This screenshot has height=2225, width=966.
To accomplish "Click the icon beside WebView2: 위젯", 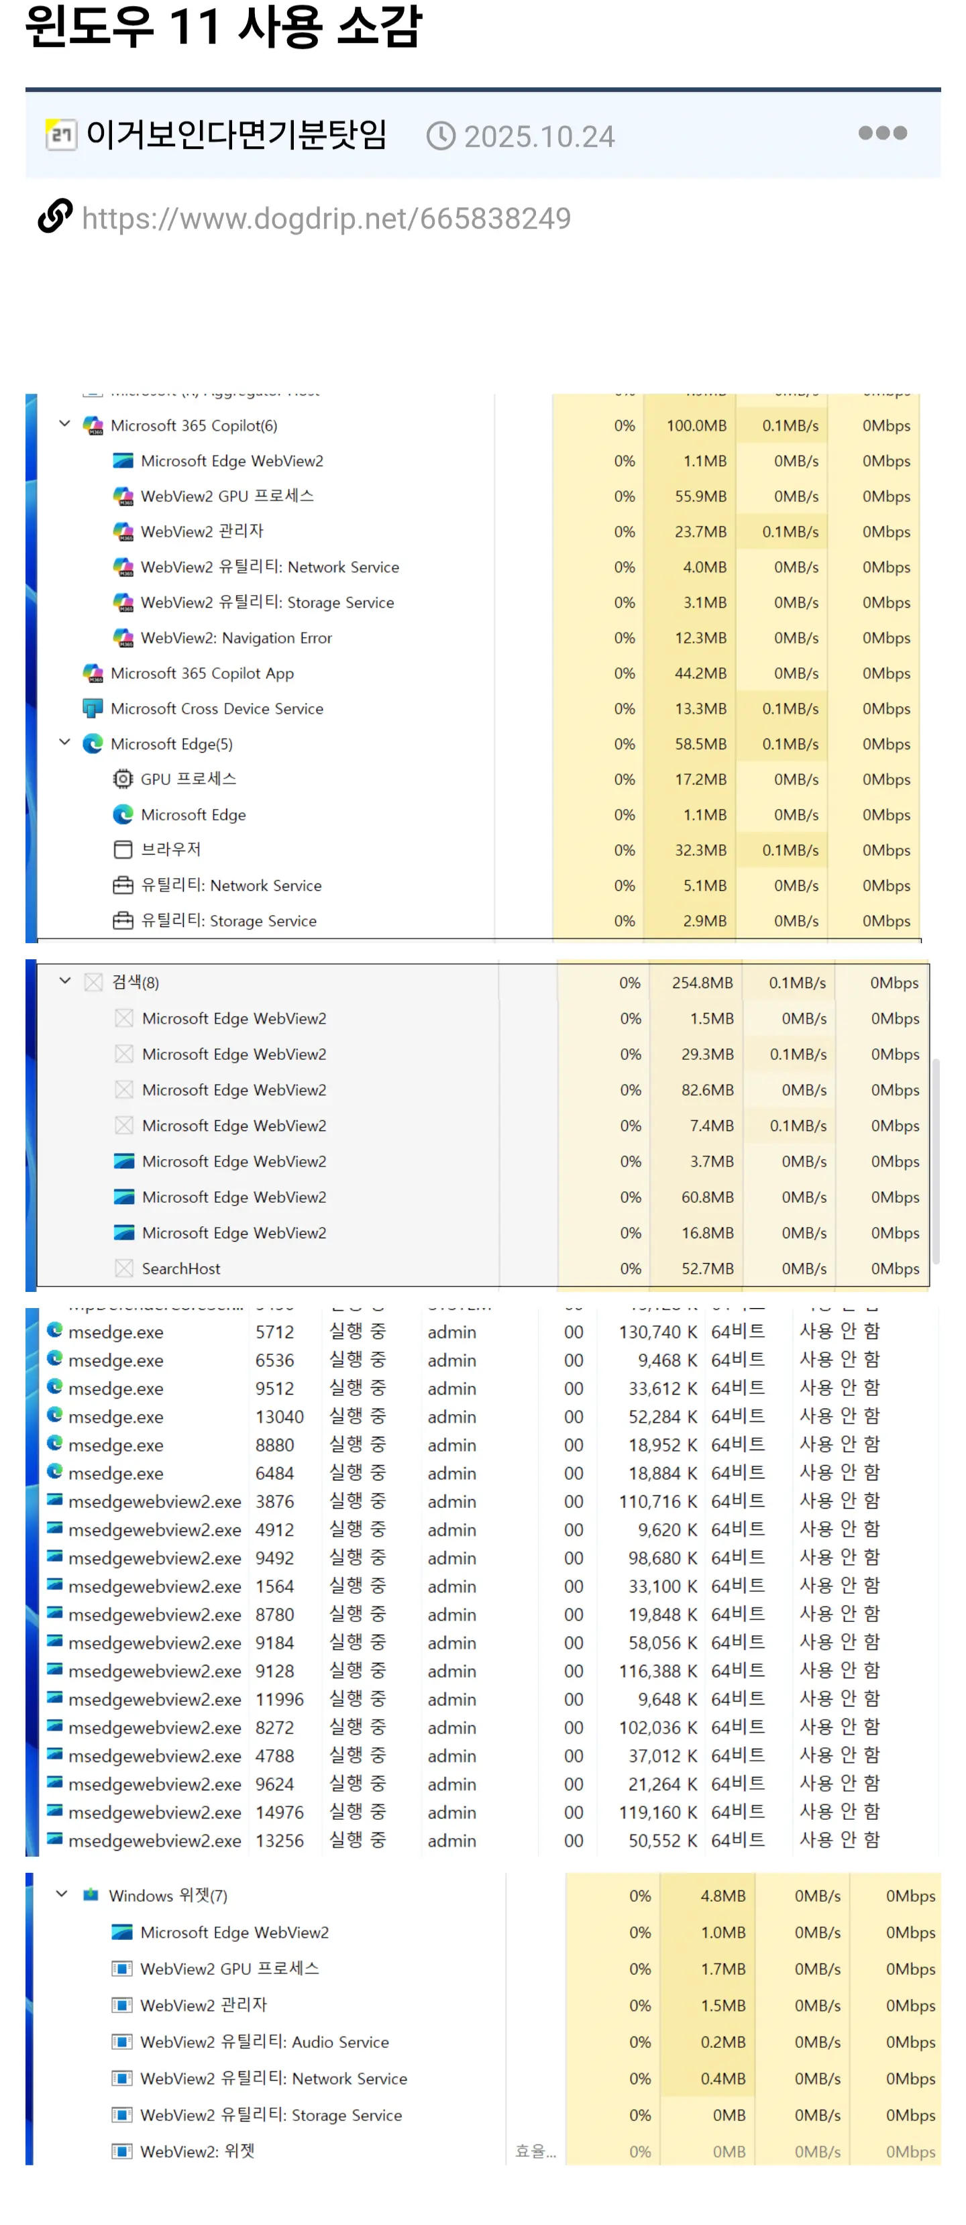I will point(122,2151).
